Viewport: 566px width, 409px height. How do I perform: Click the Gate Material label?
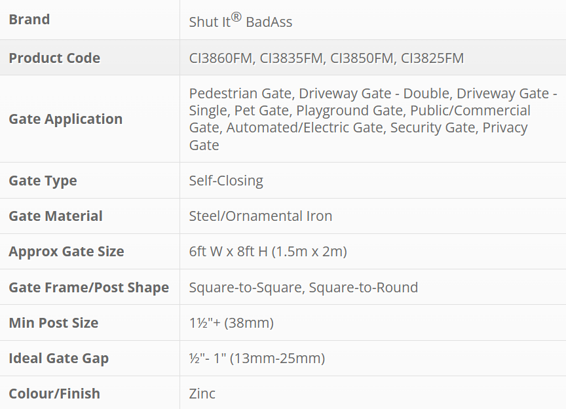[x=56, y=216]
